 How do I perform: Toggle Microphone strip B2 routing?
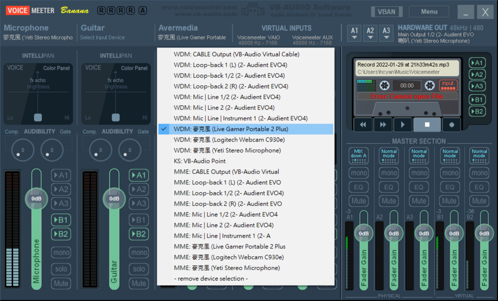pyautogui.click(x=61, y=234)
